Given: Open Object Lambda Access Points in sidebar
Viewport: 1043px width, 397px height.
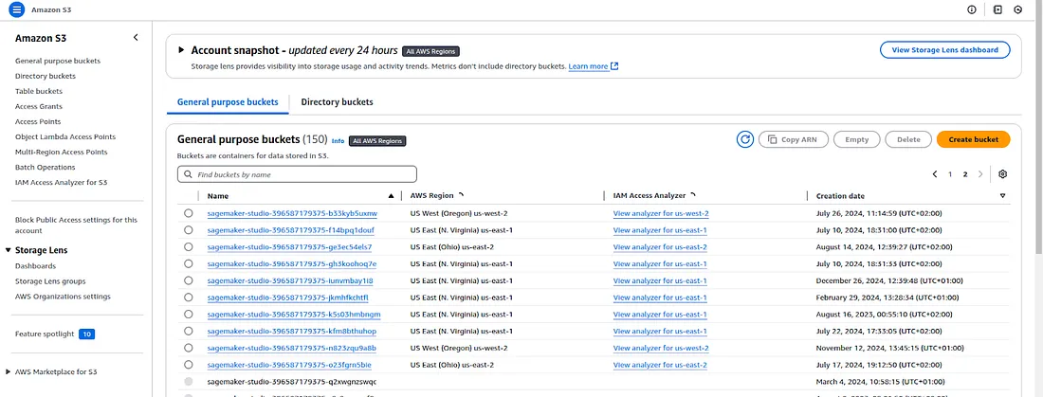Looking at the screenshot, I should click(x=65, y=137).
